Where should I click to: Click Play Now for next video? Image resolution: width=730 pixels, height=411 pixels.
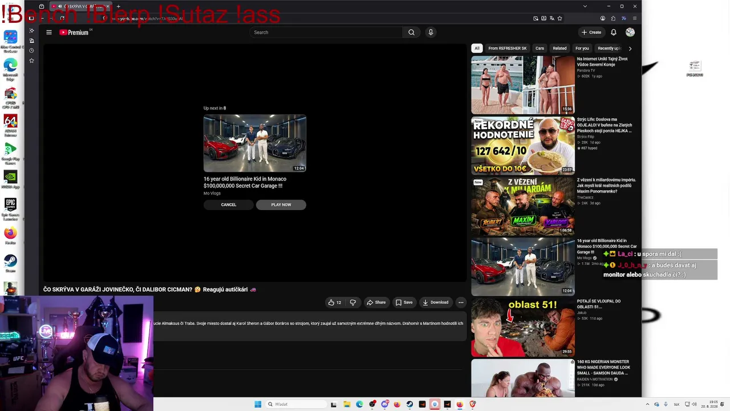click(x=281, y=205)
